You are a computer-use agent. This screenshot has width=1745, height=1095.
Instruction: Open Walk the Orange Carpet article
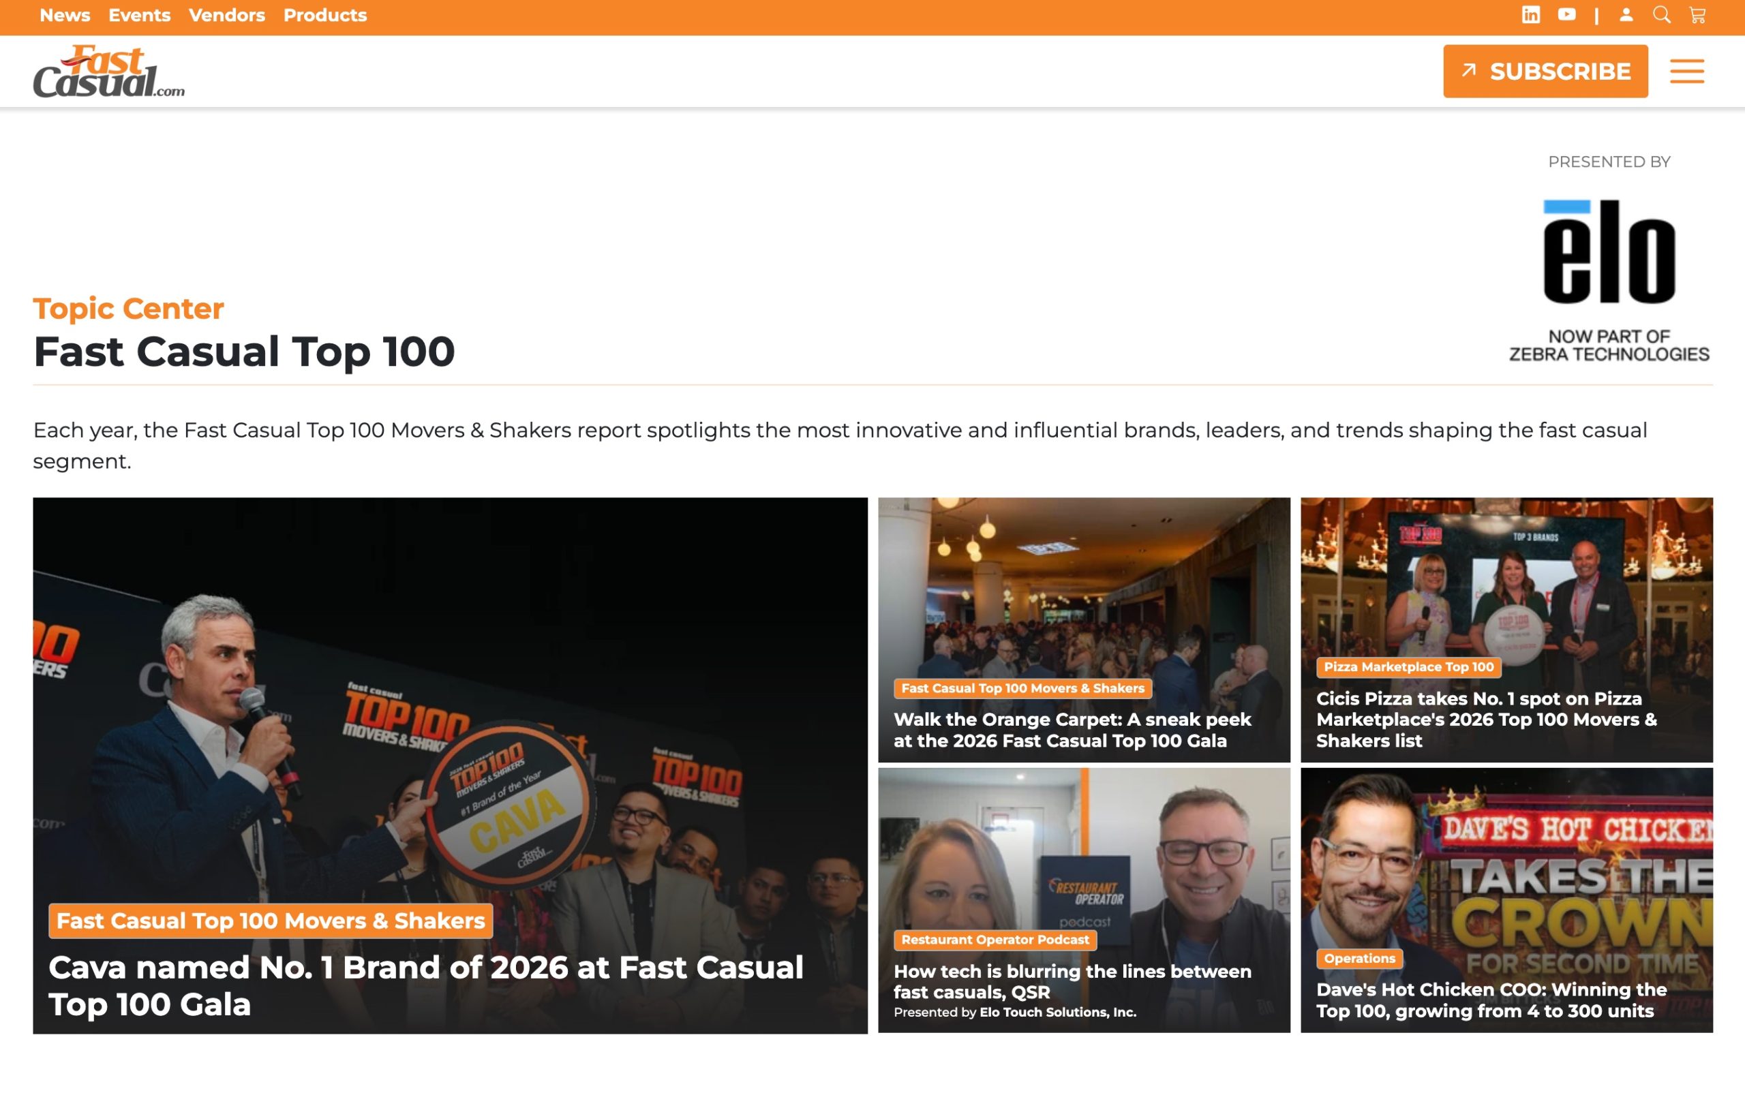coord(1073,730)
